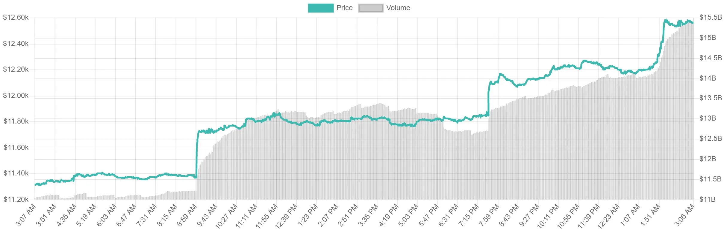Toggle the Price series legend label

(x=344, y=8)
